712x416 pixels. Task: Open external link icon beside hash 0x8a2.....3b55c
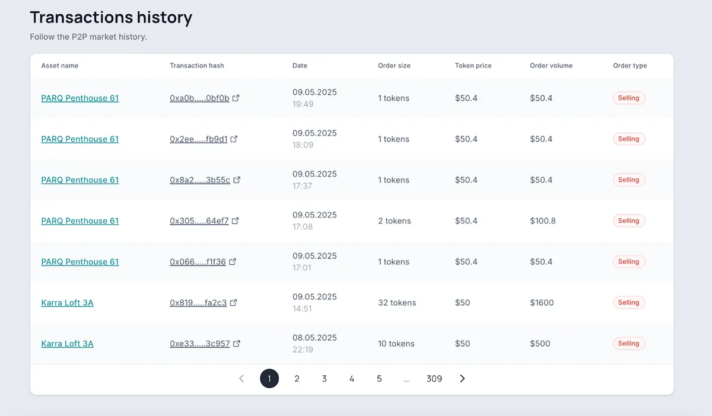tap(237, 180)
